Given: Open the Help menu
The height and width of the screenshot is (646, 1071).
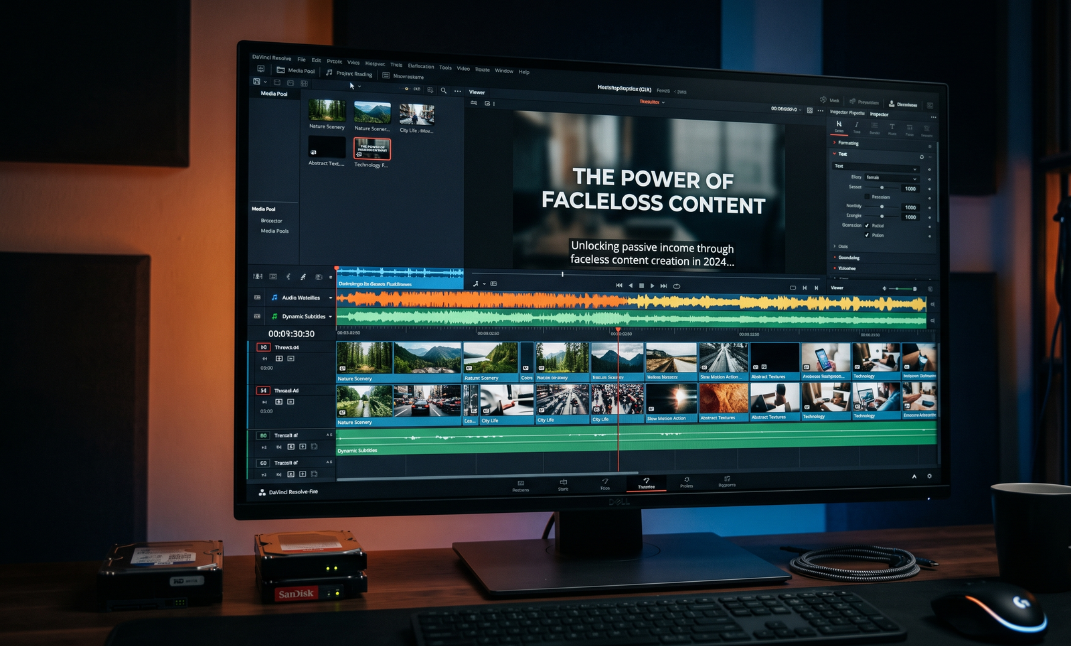Looking at the screenshot, I should tap(524, 72).
